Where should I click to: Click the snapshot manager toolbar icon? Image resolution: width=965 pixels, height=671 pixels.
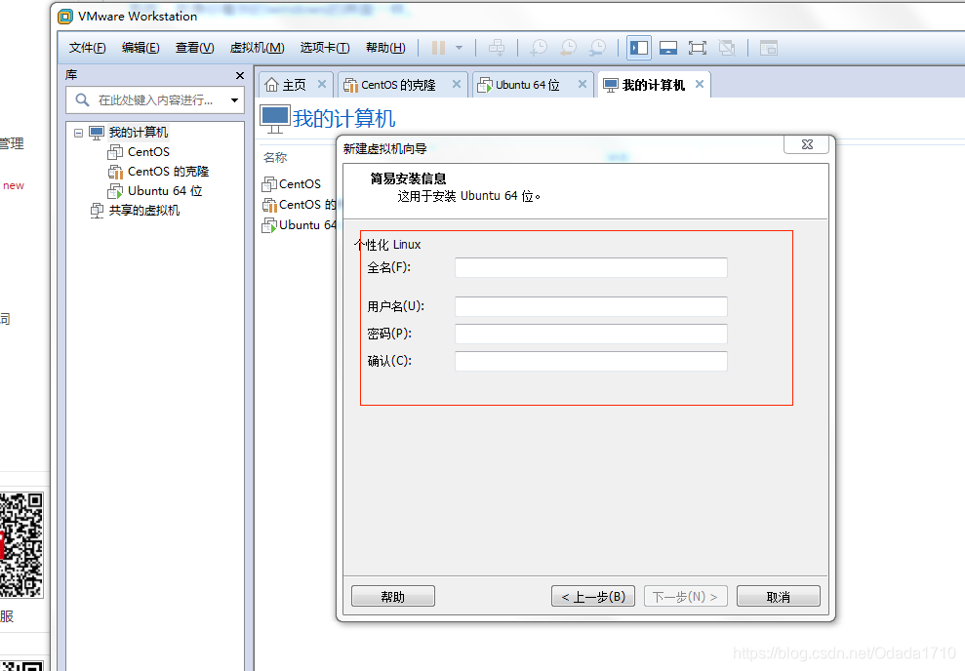[x=597, y=48]
